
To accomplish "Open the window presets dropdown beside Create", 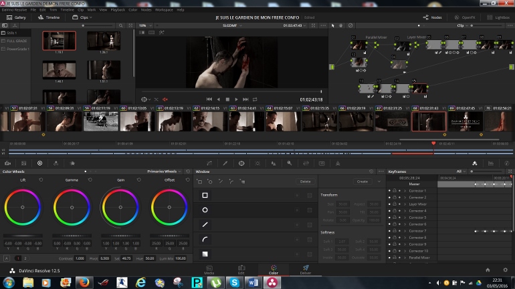I will [379, 182].
